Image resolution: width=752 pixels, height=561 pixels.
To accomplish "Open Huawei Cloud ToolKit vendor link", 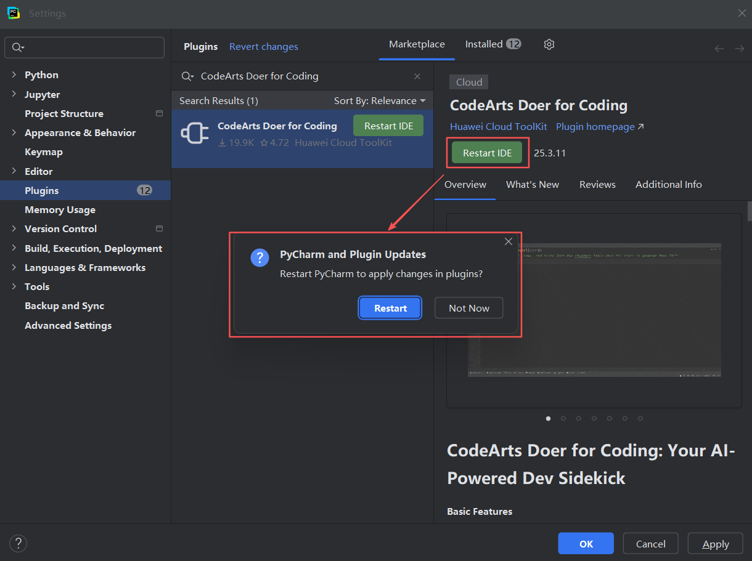I will [x=499, y=126].
